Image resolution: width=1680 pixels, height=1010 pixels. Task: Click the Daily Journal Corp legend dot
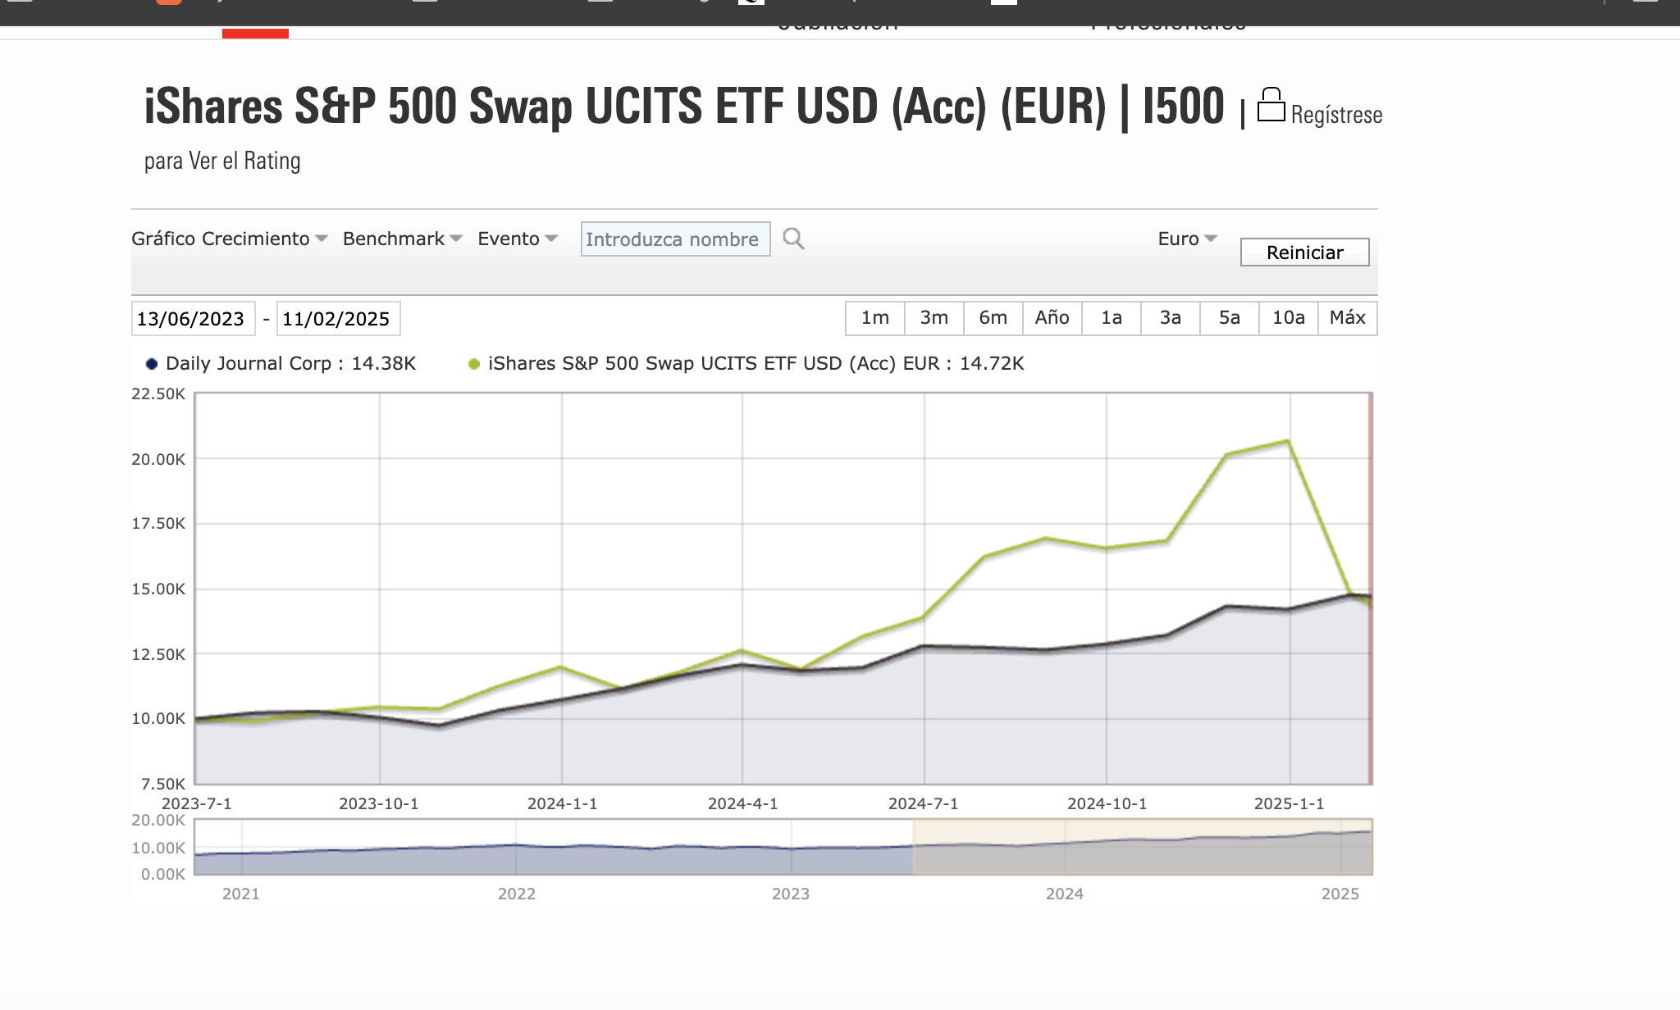tap(152, 364)
